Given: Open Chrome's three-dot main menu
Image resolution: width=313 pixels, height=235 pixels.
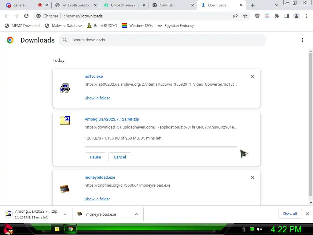Looking at the screenshot, I should click(306, 16).
